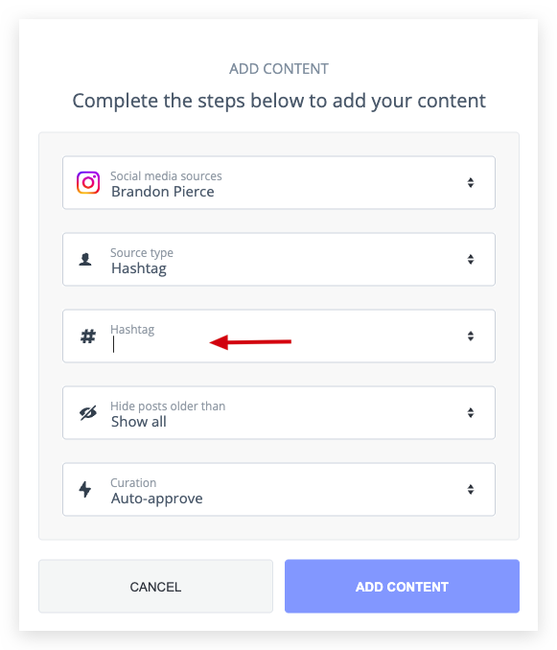Image resolution: width=557 pixels, height=650 pixels.
Task: Click the Curation field label
Action: [133, 483]
